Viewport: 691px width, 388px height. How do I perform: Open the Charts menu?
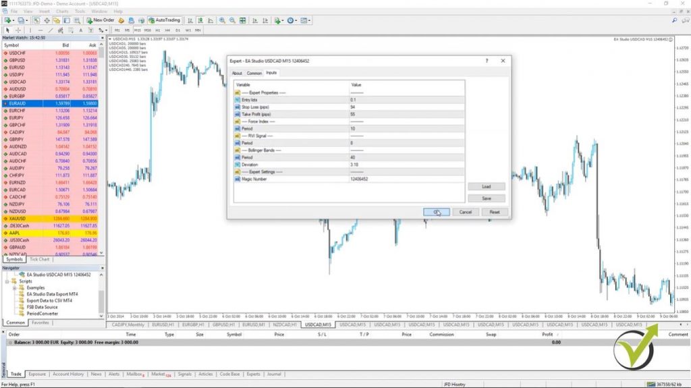[62, 11]
